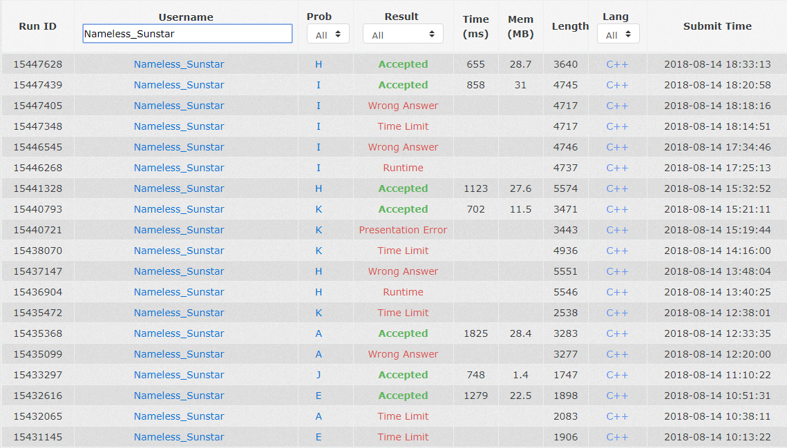
Task: Click Nameless_Sunstar username in run 15436904 row
Action: click(179, 292)
